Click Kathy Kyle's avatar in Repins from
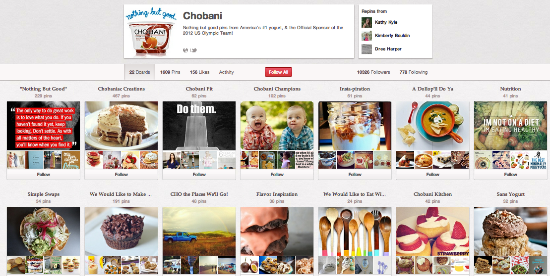Screen dimensions: 550x276 367,22
